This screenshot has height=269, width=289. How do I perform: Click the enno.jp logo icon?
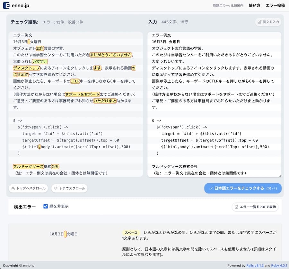coord(6,5)
